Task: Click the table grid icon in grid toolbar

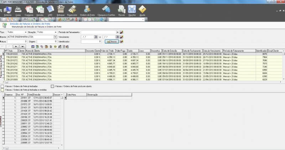Action: pyautogui.click(x=33, y=47)
